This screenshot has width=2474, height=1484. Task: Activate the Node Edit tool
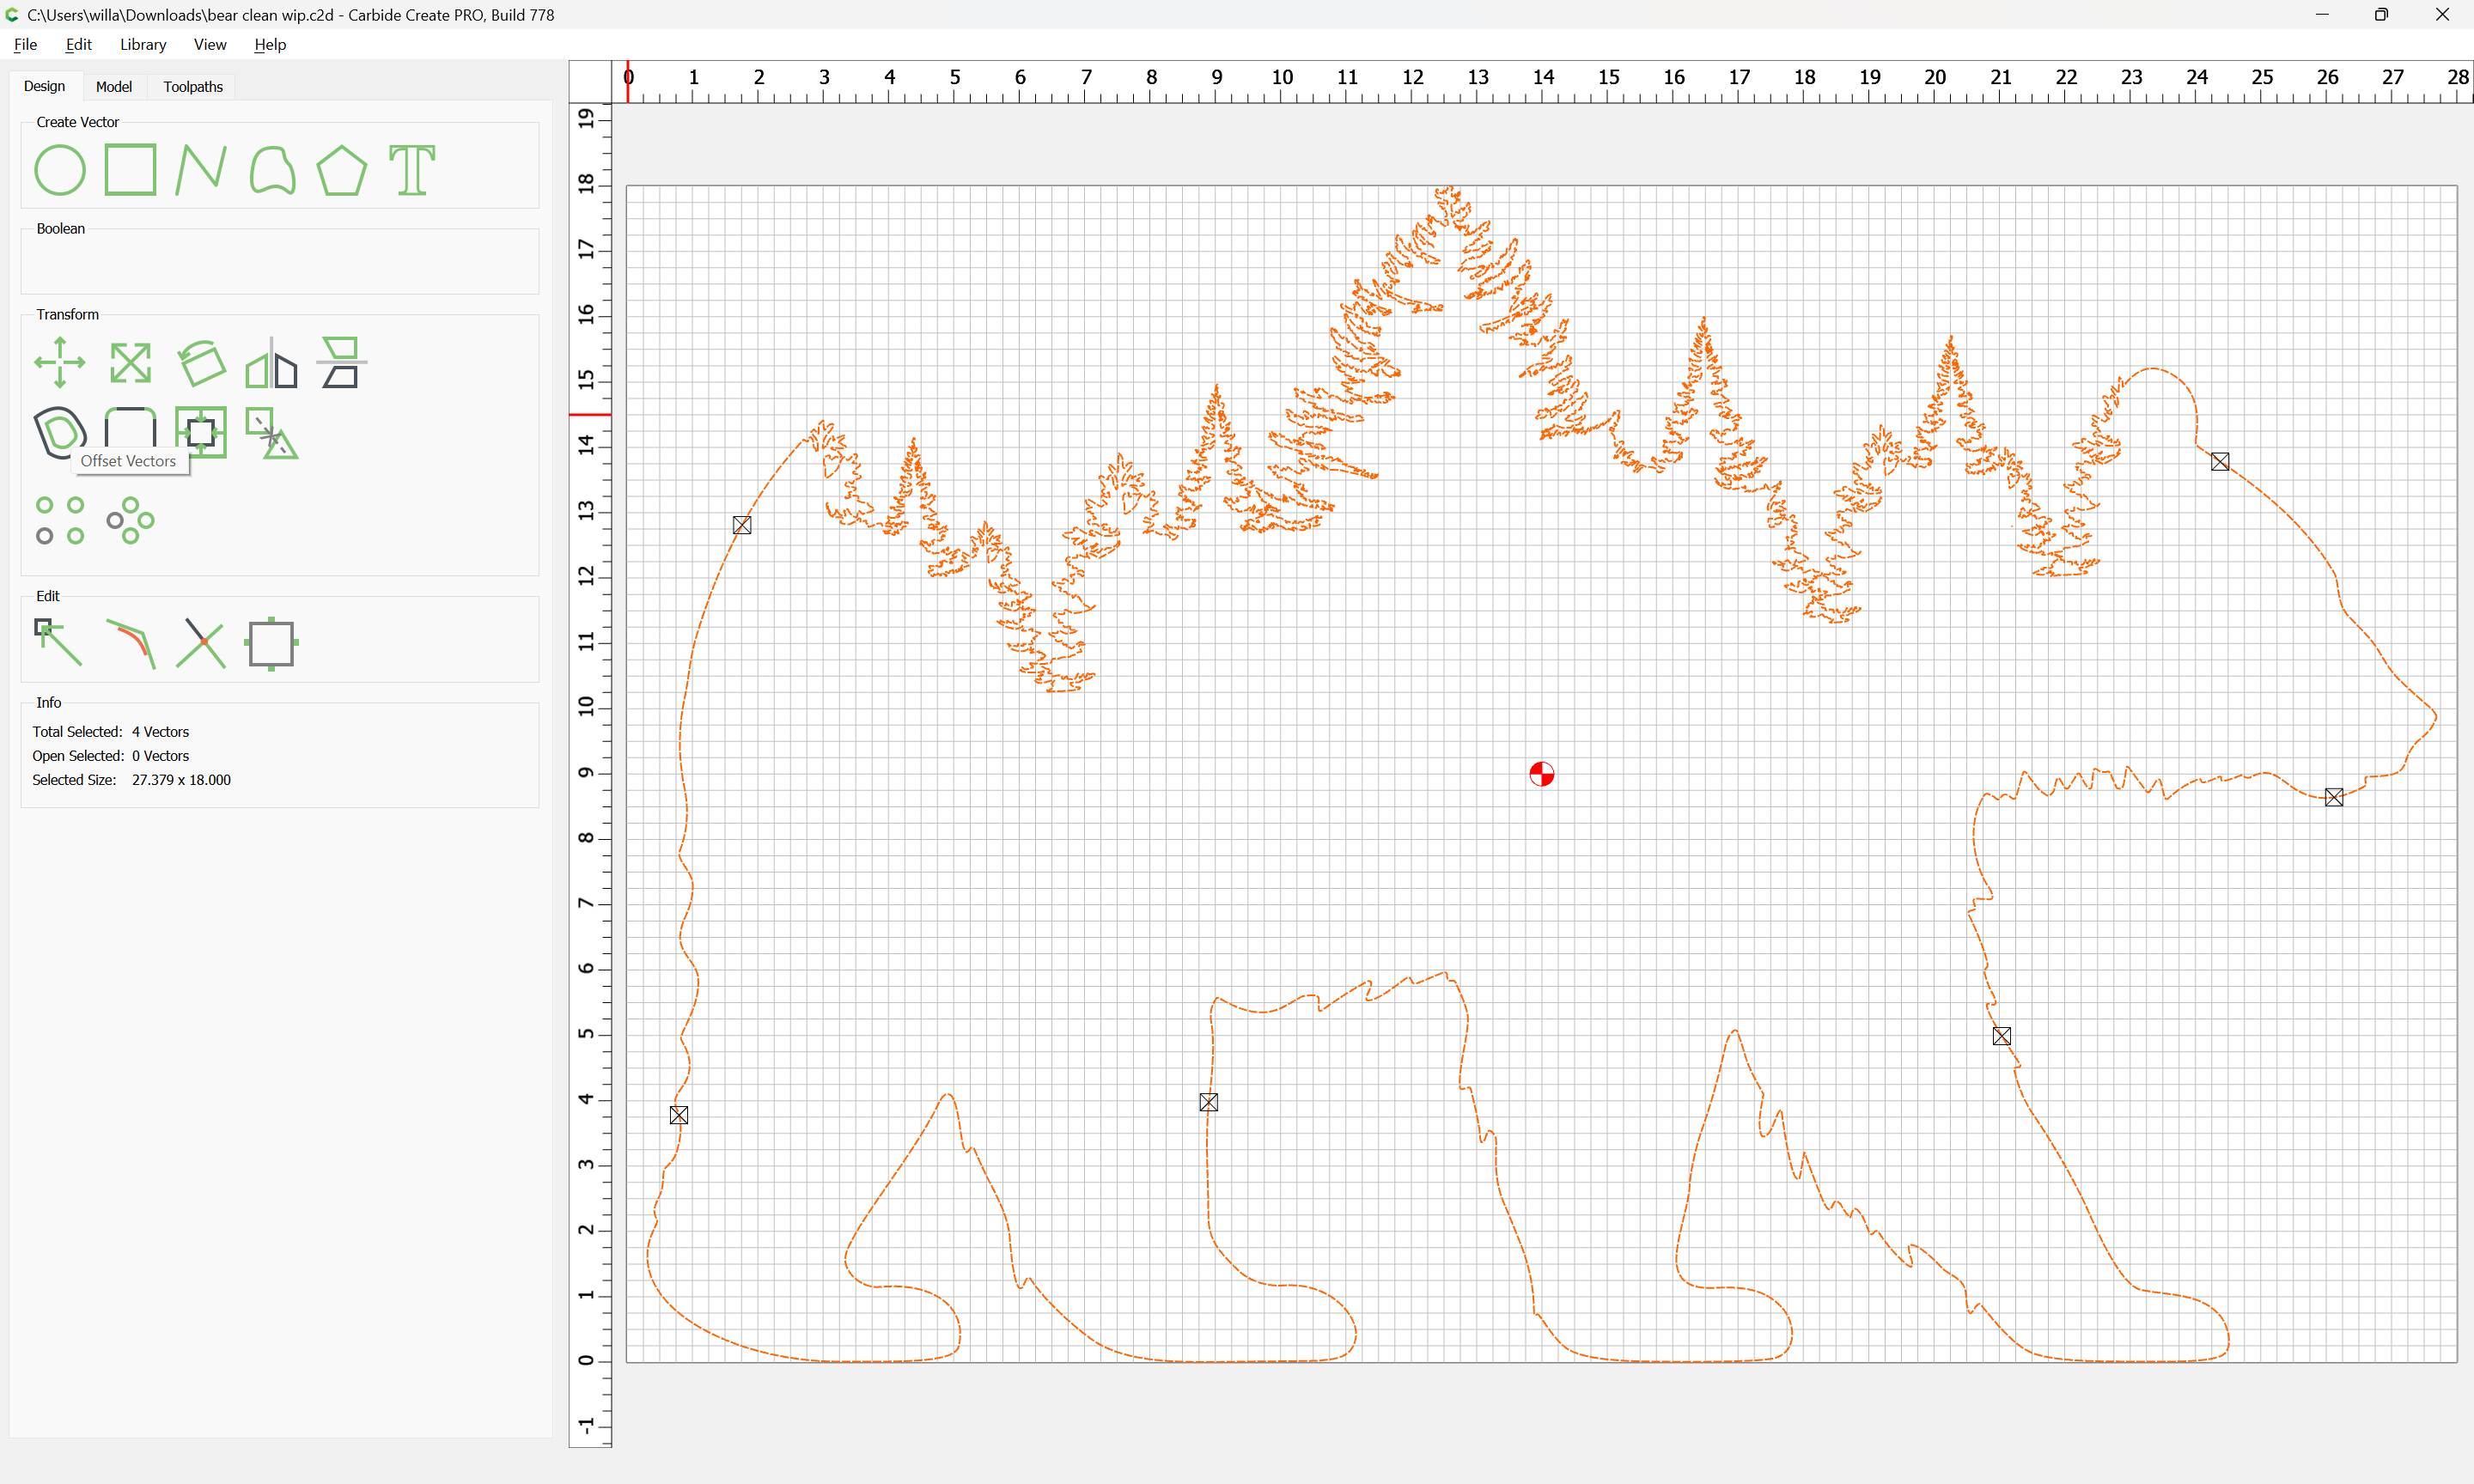[x=60, y=643]
